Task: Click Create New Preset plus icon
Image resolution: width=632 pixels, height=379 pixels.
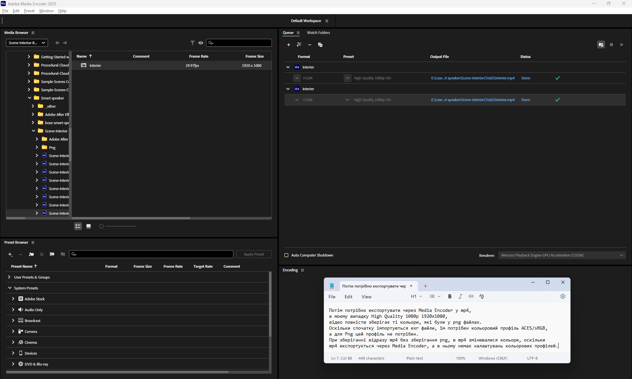Action: (x=10, y=255)
